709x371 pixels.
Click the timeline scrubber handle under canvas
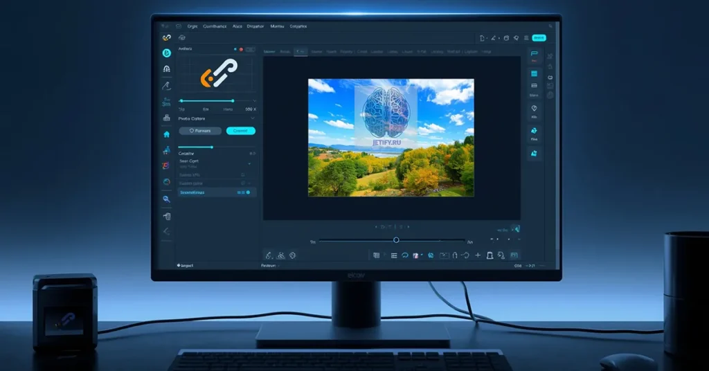(x=396, y=240)
